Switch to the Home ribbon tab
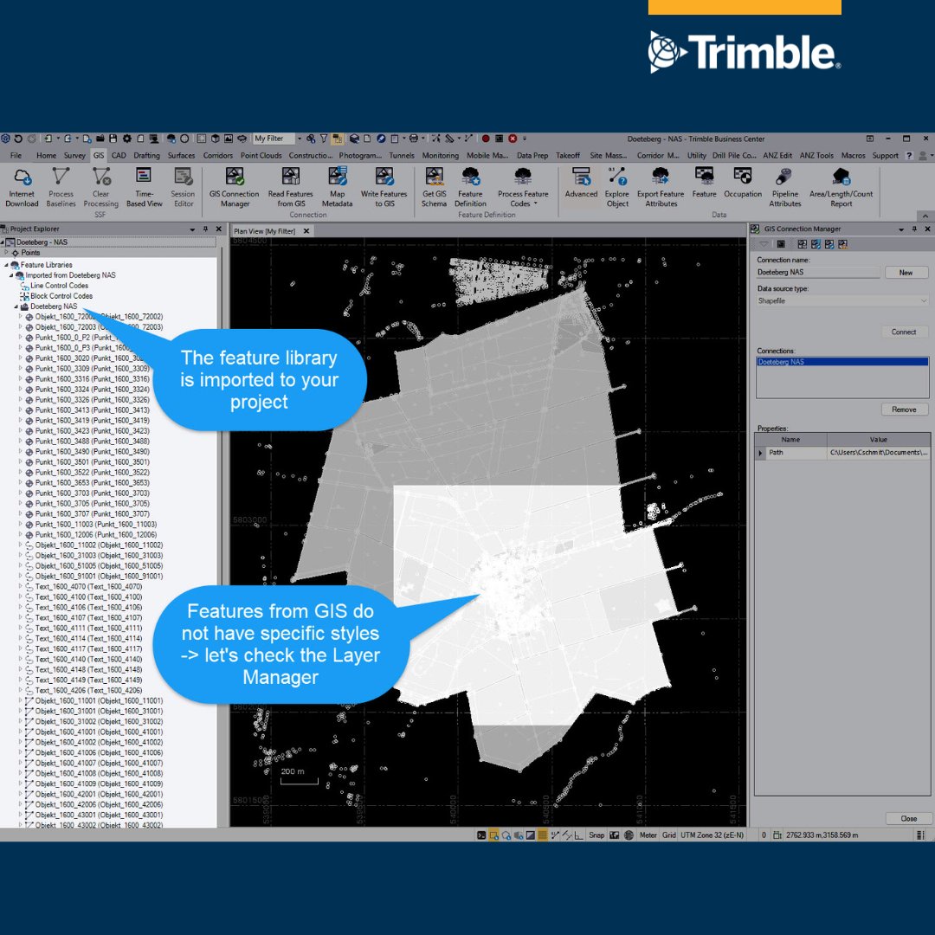935x935 pixels. point(47,156)
